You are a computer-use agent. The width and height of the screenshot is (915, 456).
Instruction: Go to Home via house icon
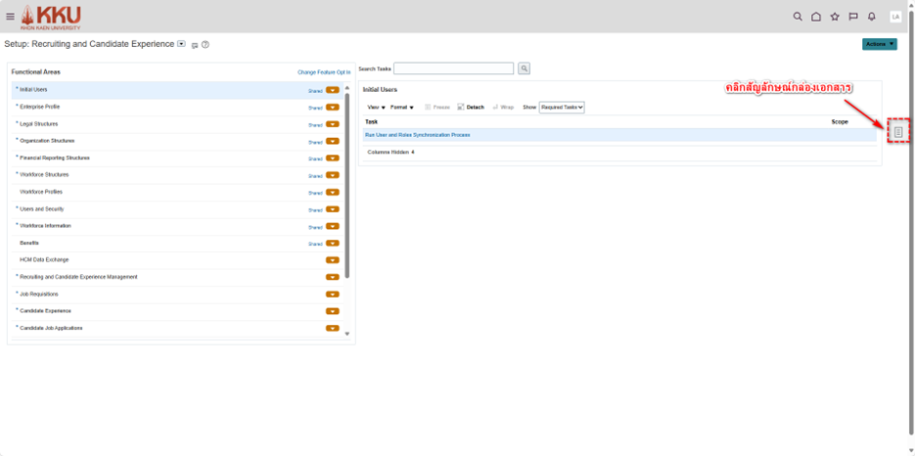tap(816, 17)
